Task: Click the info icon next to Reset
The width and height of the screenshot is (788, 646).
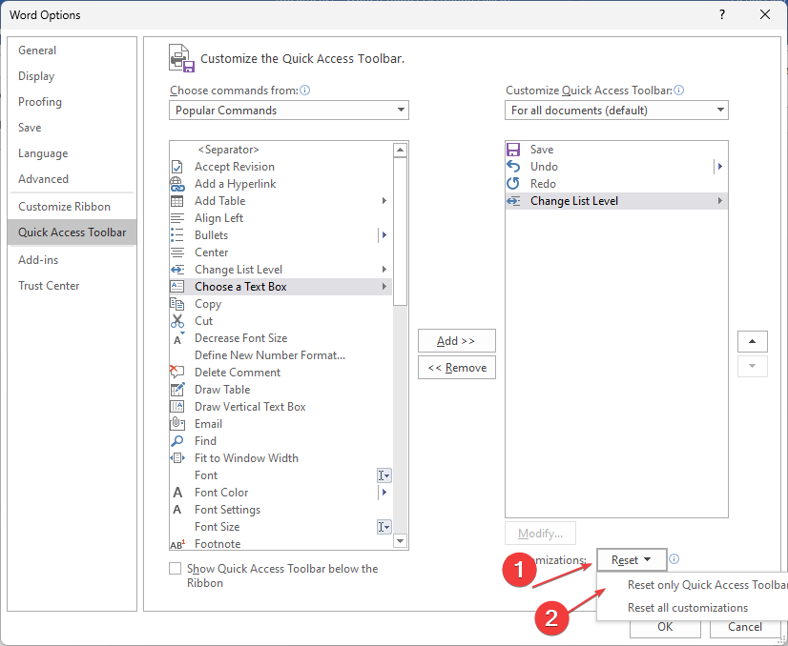Action: click(x=674, y=559)
